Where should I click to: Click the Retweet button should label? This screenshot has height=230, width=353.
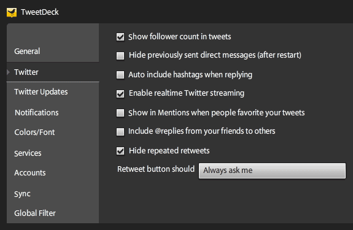(x=156, y=169)
